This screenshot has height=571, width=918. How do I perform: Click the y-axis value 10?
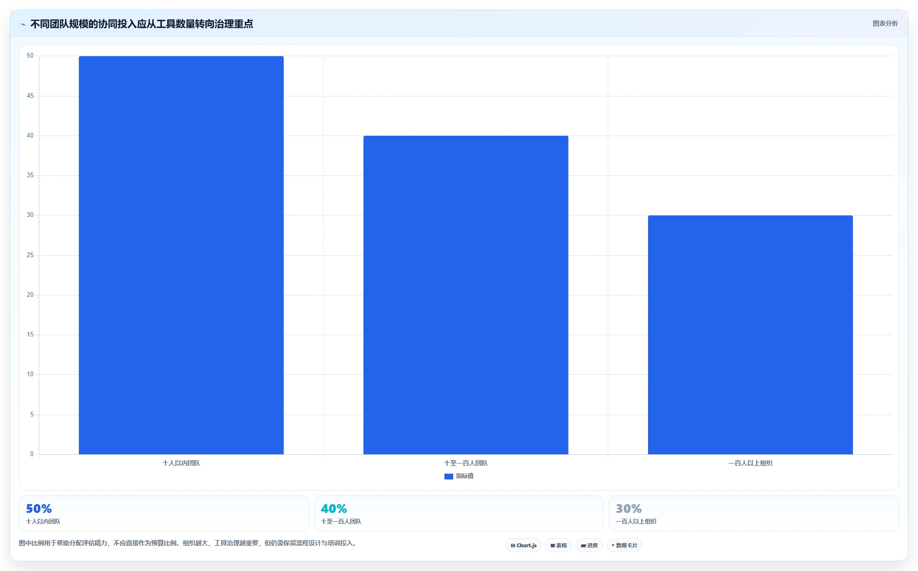[x=30, y=374]
